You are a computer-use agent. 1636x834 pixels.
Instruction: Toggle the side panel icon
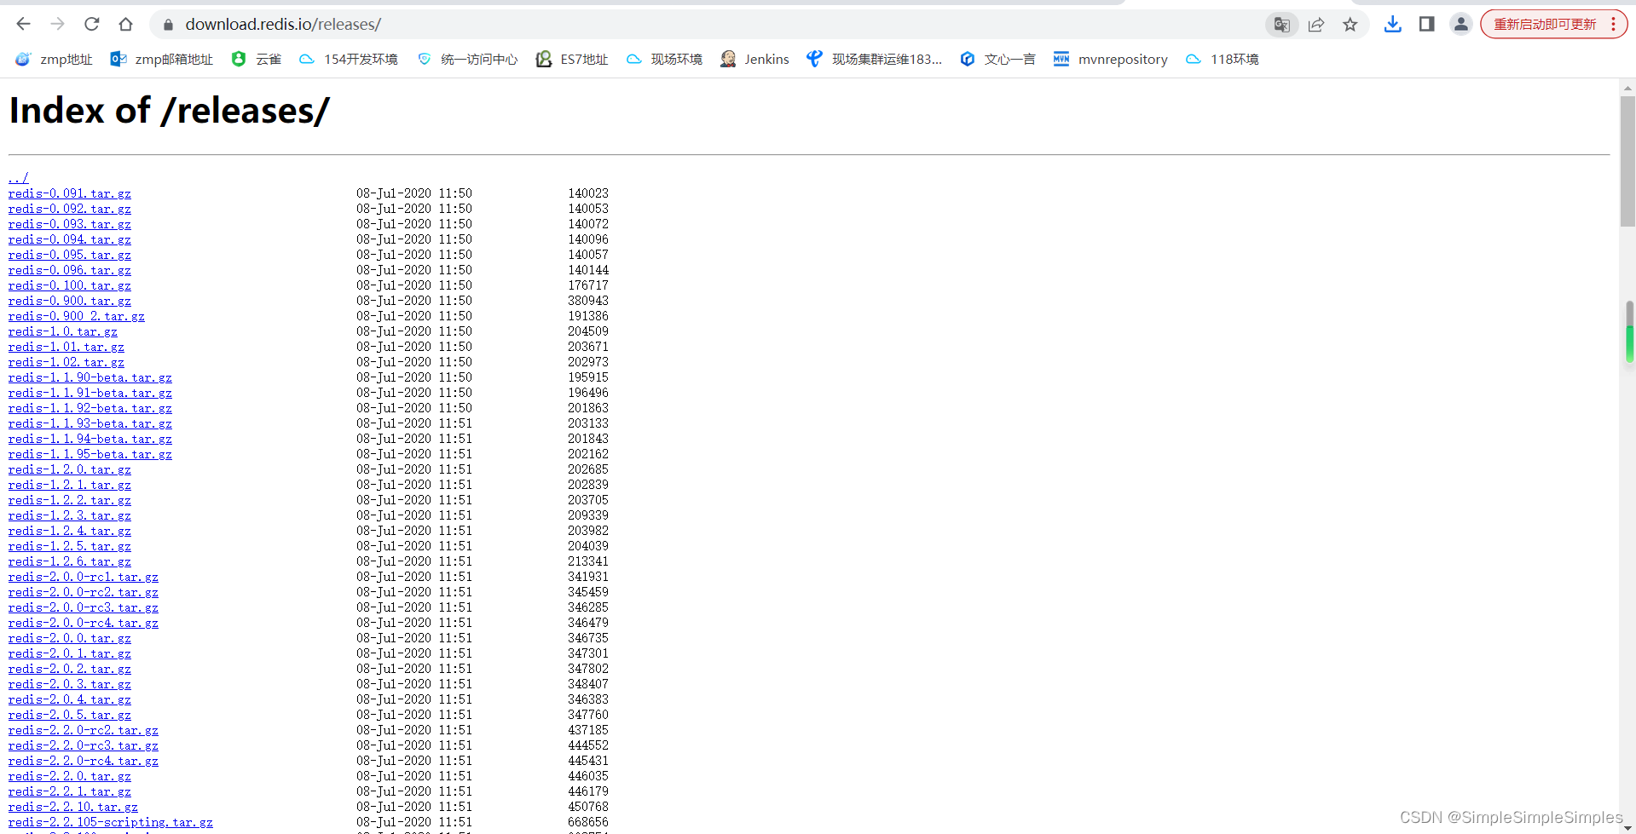[x=1427, y=24]
